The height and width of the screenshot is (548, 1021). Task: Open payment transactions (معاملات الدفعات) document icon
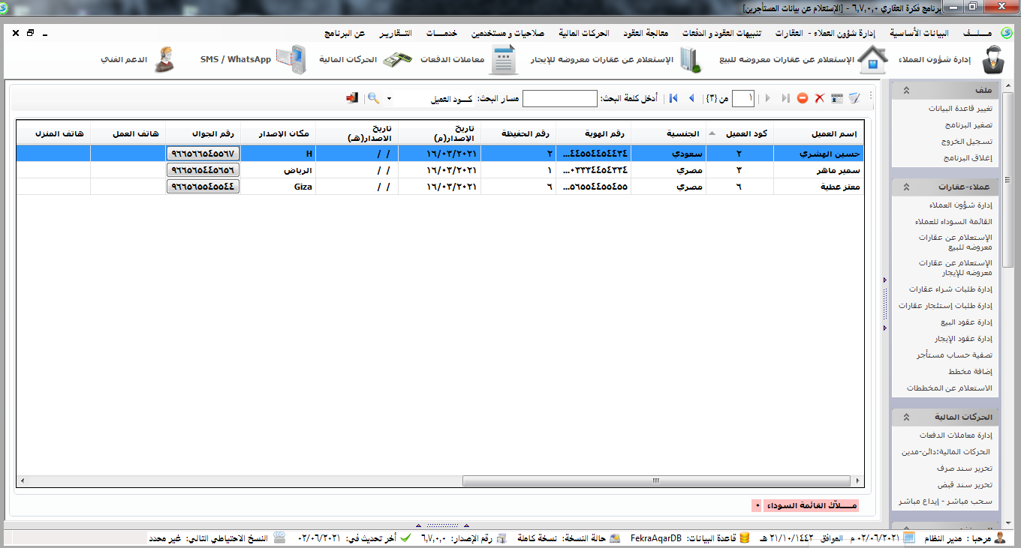[x=504, y=60]
